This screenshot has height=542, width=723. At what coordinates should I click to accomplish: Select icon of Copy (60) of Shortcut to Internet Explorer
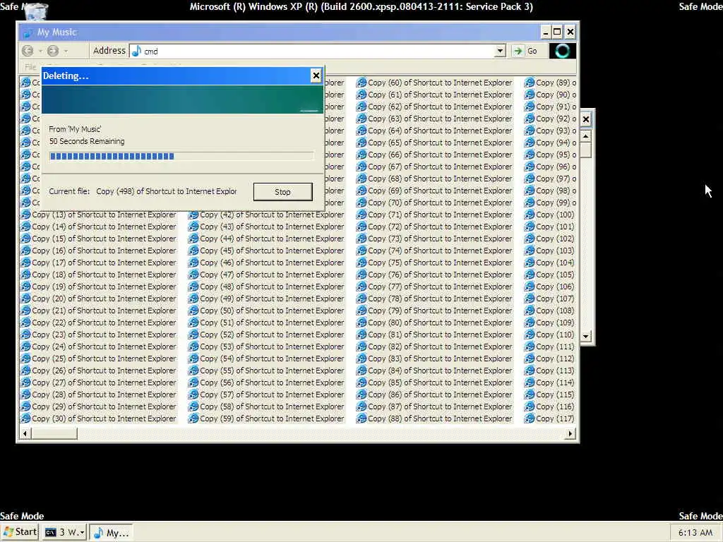[x=361, y=83]
